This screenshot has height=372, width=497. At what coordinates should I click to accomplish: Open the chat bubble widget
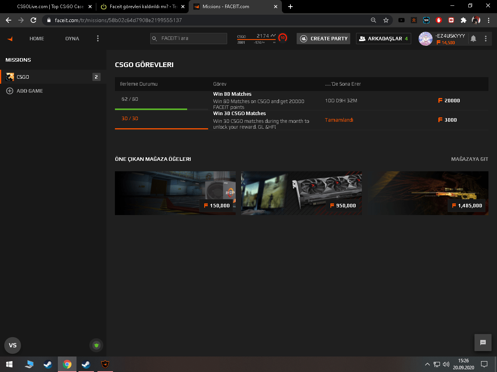483,343
